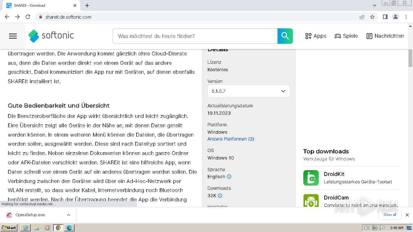Image resolution: width=413 pixels, height=232 pixels.
Task: Show info icon next to Englisch
Action: (x=229, y=177)
